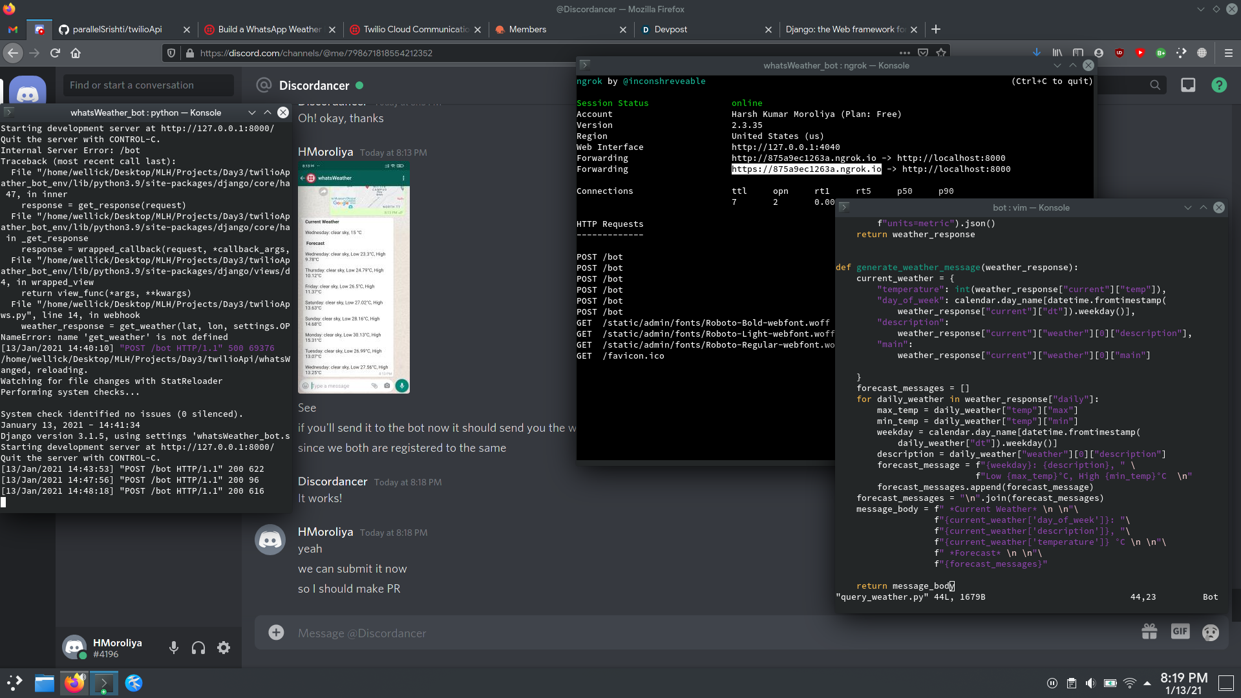
Task: Switch to parallelSrishti/twilioApi GitHub tab
Action: 117,29
